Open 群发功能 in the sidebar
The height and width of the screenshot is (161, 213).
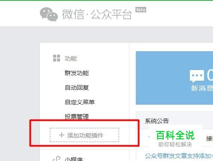(x=77, y=73)
